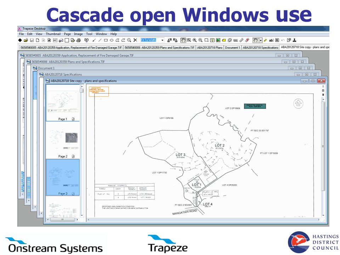The height and width of the screenshot is (255, 340).
Task: Open the Tool menu
Action: (89, 34)
